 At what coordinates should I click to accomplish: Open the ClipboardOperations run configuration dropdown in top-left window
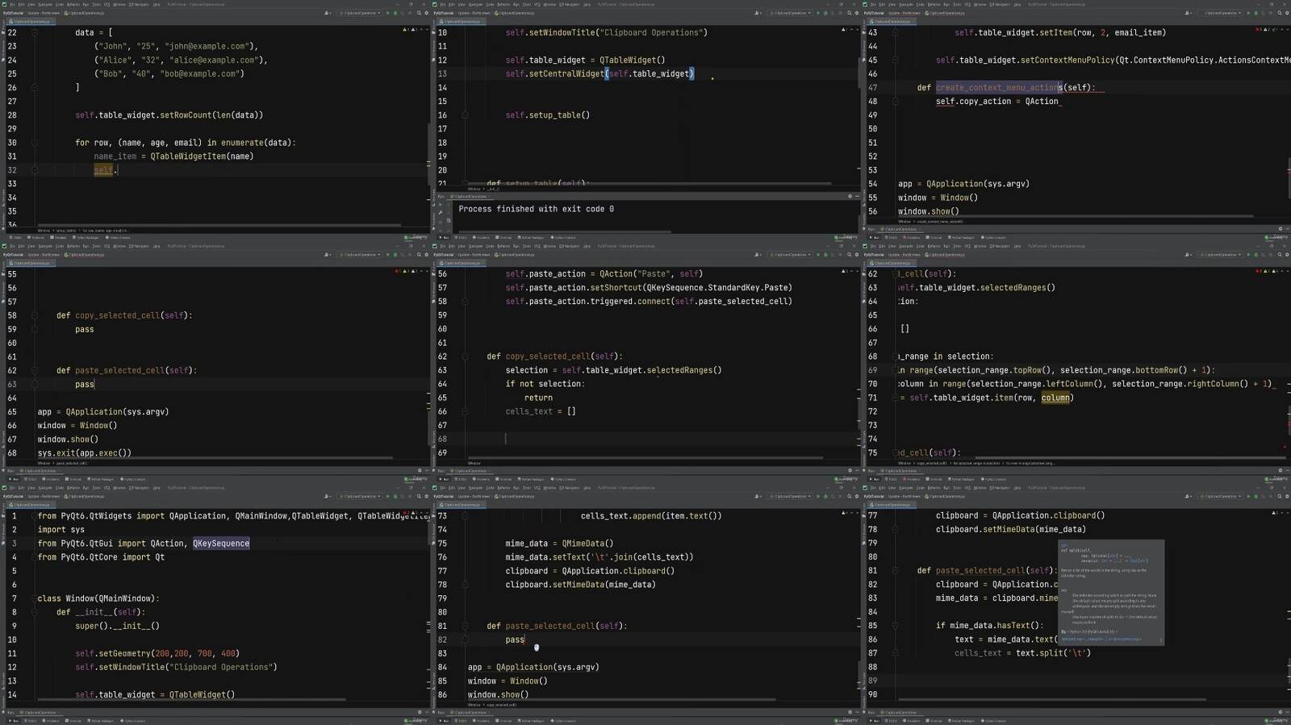pos(359,13)
